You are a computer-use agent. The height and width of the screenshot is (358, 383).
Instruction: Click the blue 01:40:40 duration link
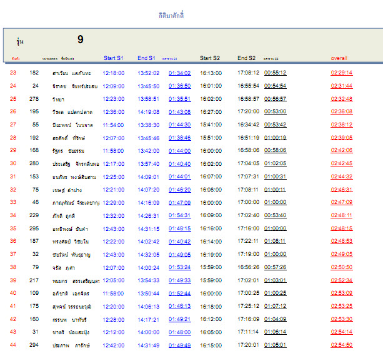[179, 163]
